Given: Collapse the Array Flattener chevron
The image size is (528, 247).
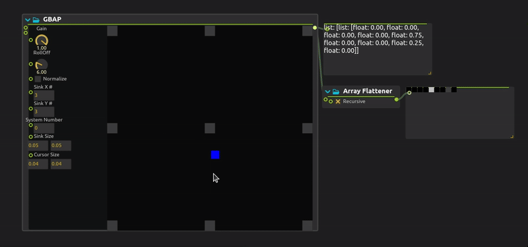Looking at the screenshot, I should (327, 92).
